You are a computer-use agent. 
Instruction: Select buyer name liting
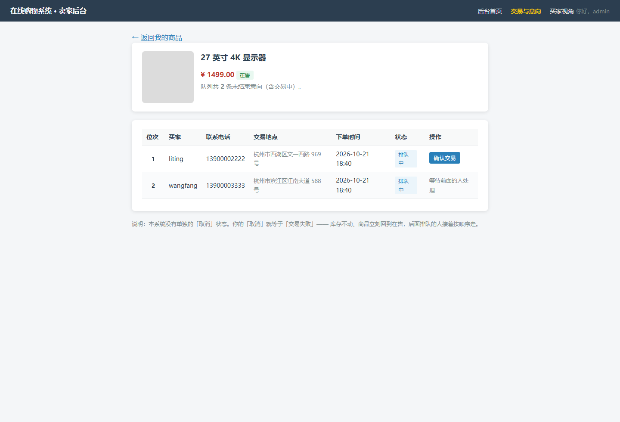[x=176, y=159]
